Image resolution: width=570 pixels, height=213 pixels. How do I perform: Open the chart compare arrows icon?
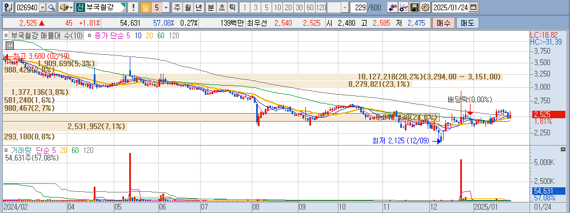tap(393, 7)
